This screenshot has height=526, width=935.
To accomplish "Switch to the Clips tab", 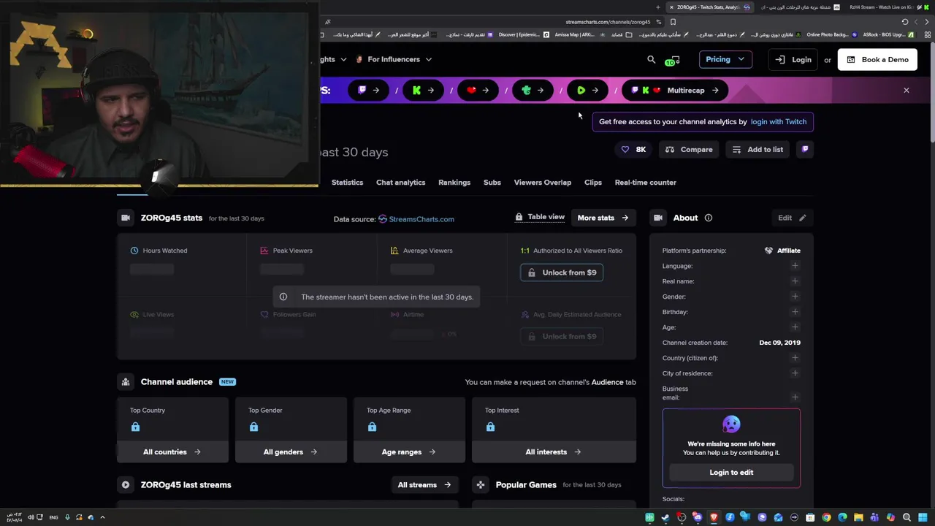I will [x=593, y=183].
